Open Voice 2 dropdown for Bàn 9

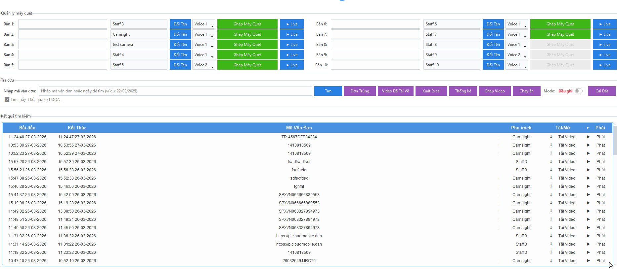pyautogui.click(x=516, y=55)
